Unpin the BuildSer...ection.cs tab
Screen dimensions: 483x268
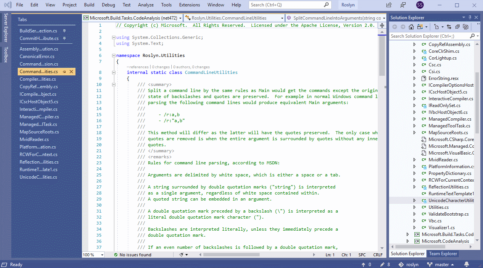tap(65, 31)
